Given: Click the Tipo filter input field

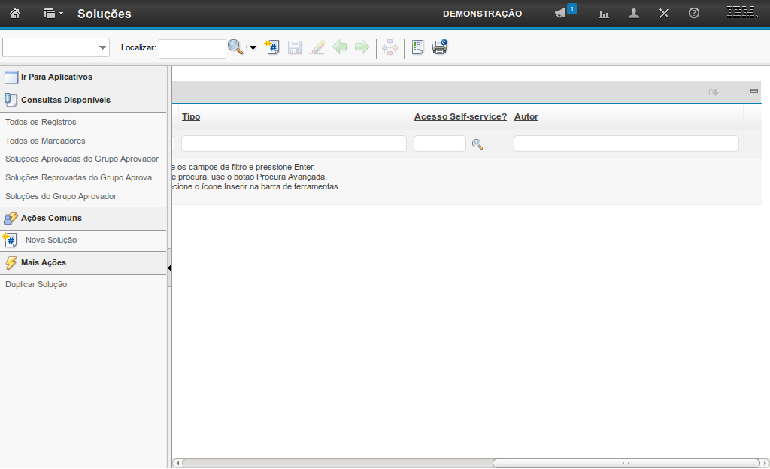Looking at the screenshot, I should coord(293,144).
